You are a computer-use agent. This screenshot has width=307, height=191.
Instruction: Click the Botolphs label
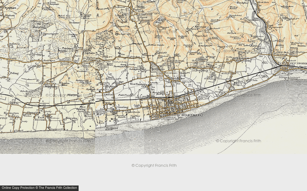coord(243,3)
